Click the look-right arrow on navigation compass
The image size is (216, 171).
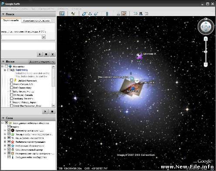(x=209, y=26)
